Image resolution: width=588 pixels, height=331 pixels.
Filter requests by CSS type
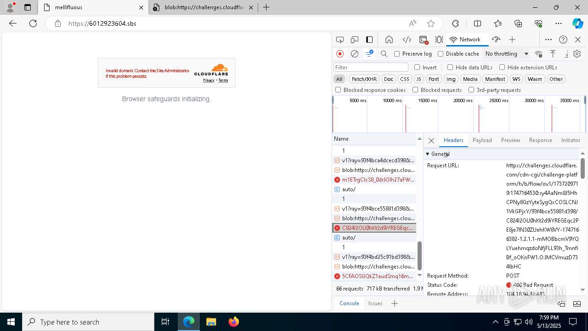[404, 79]
